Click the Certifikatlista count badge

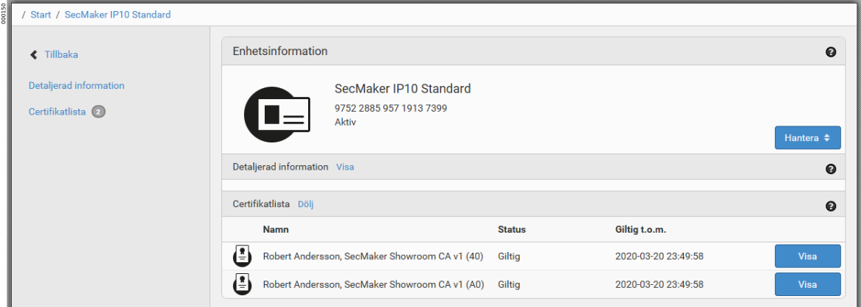click(x=99, y=112)
